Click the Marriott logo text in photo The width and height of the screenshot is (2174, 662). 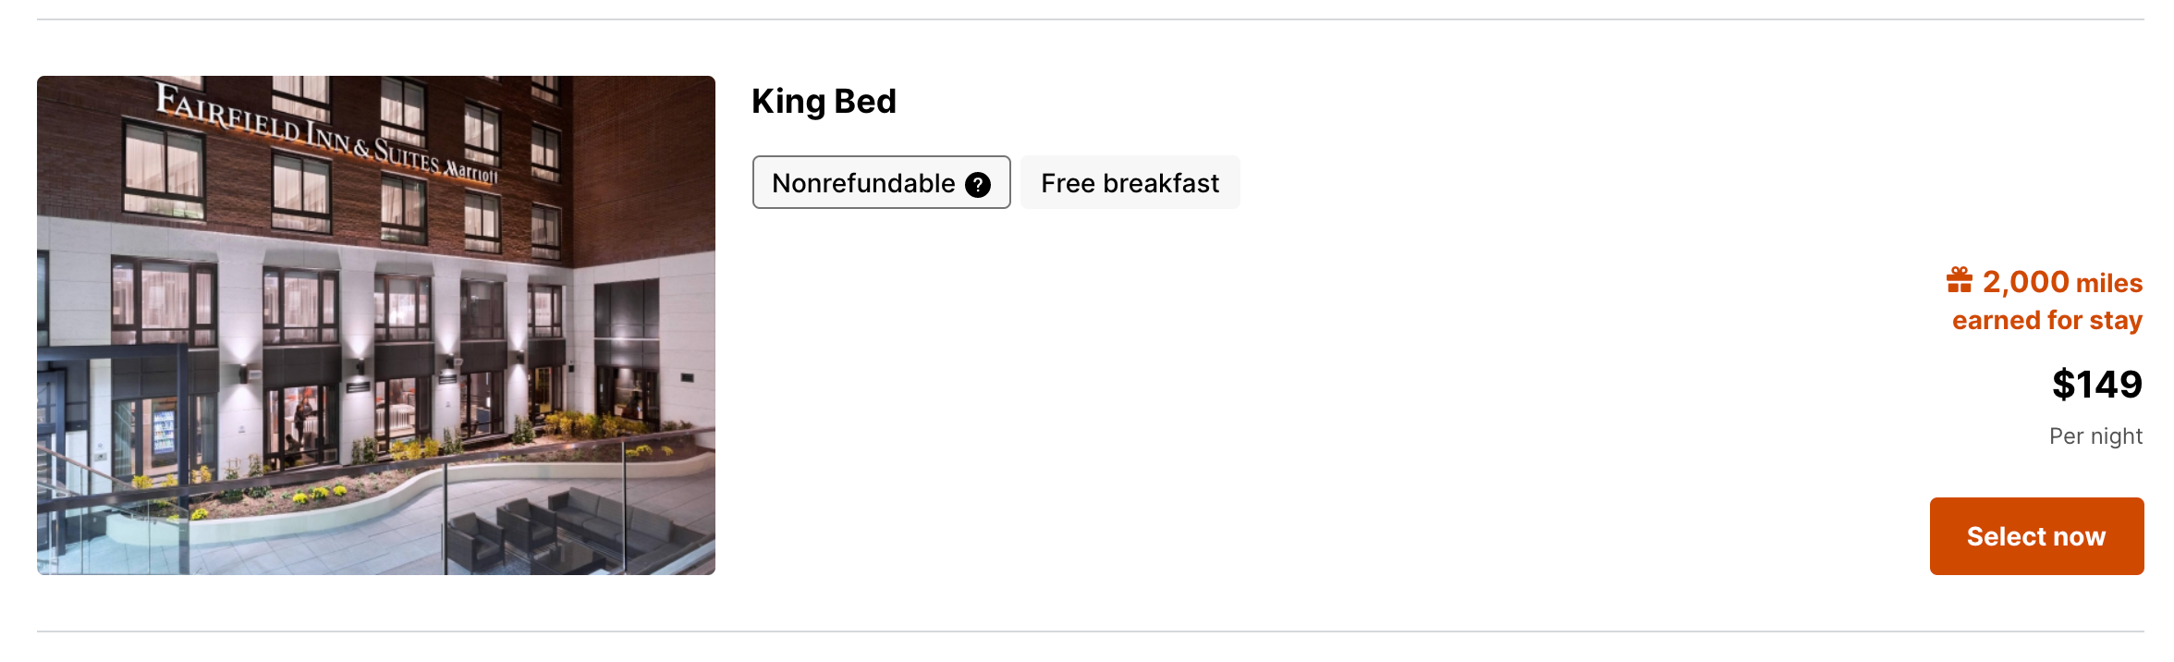click(x=471, y=172)
